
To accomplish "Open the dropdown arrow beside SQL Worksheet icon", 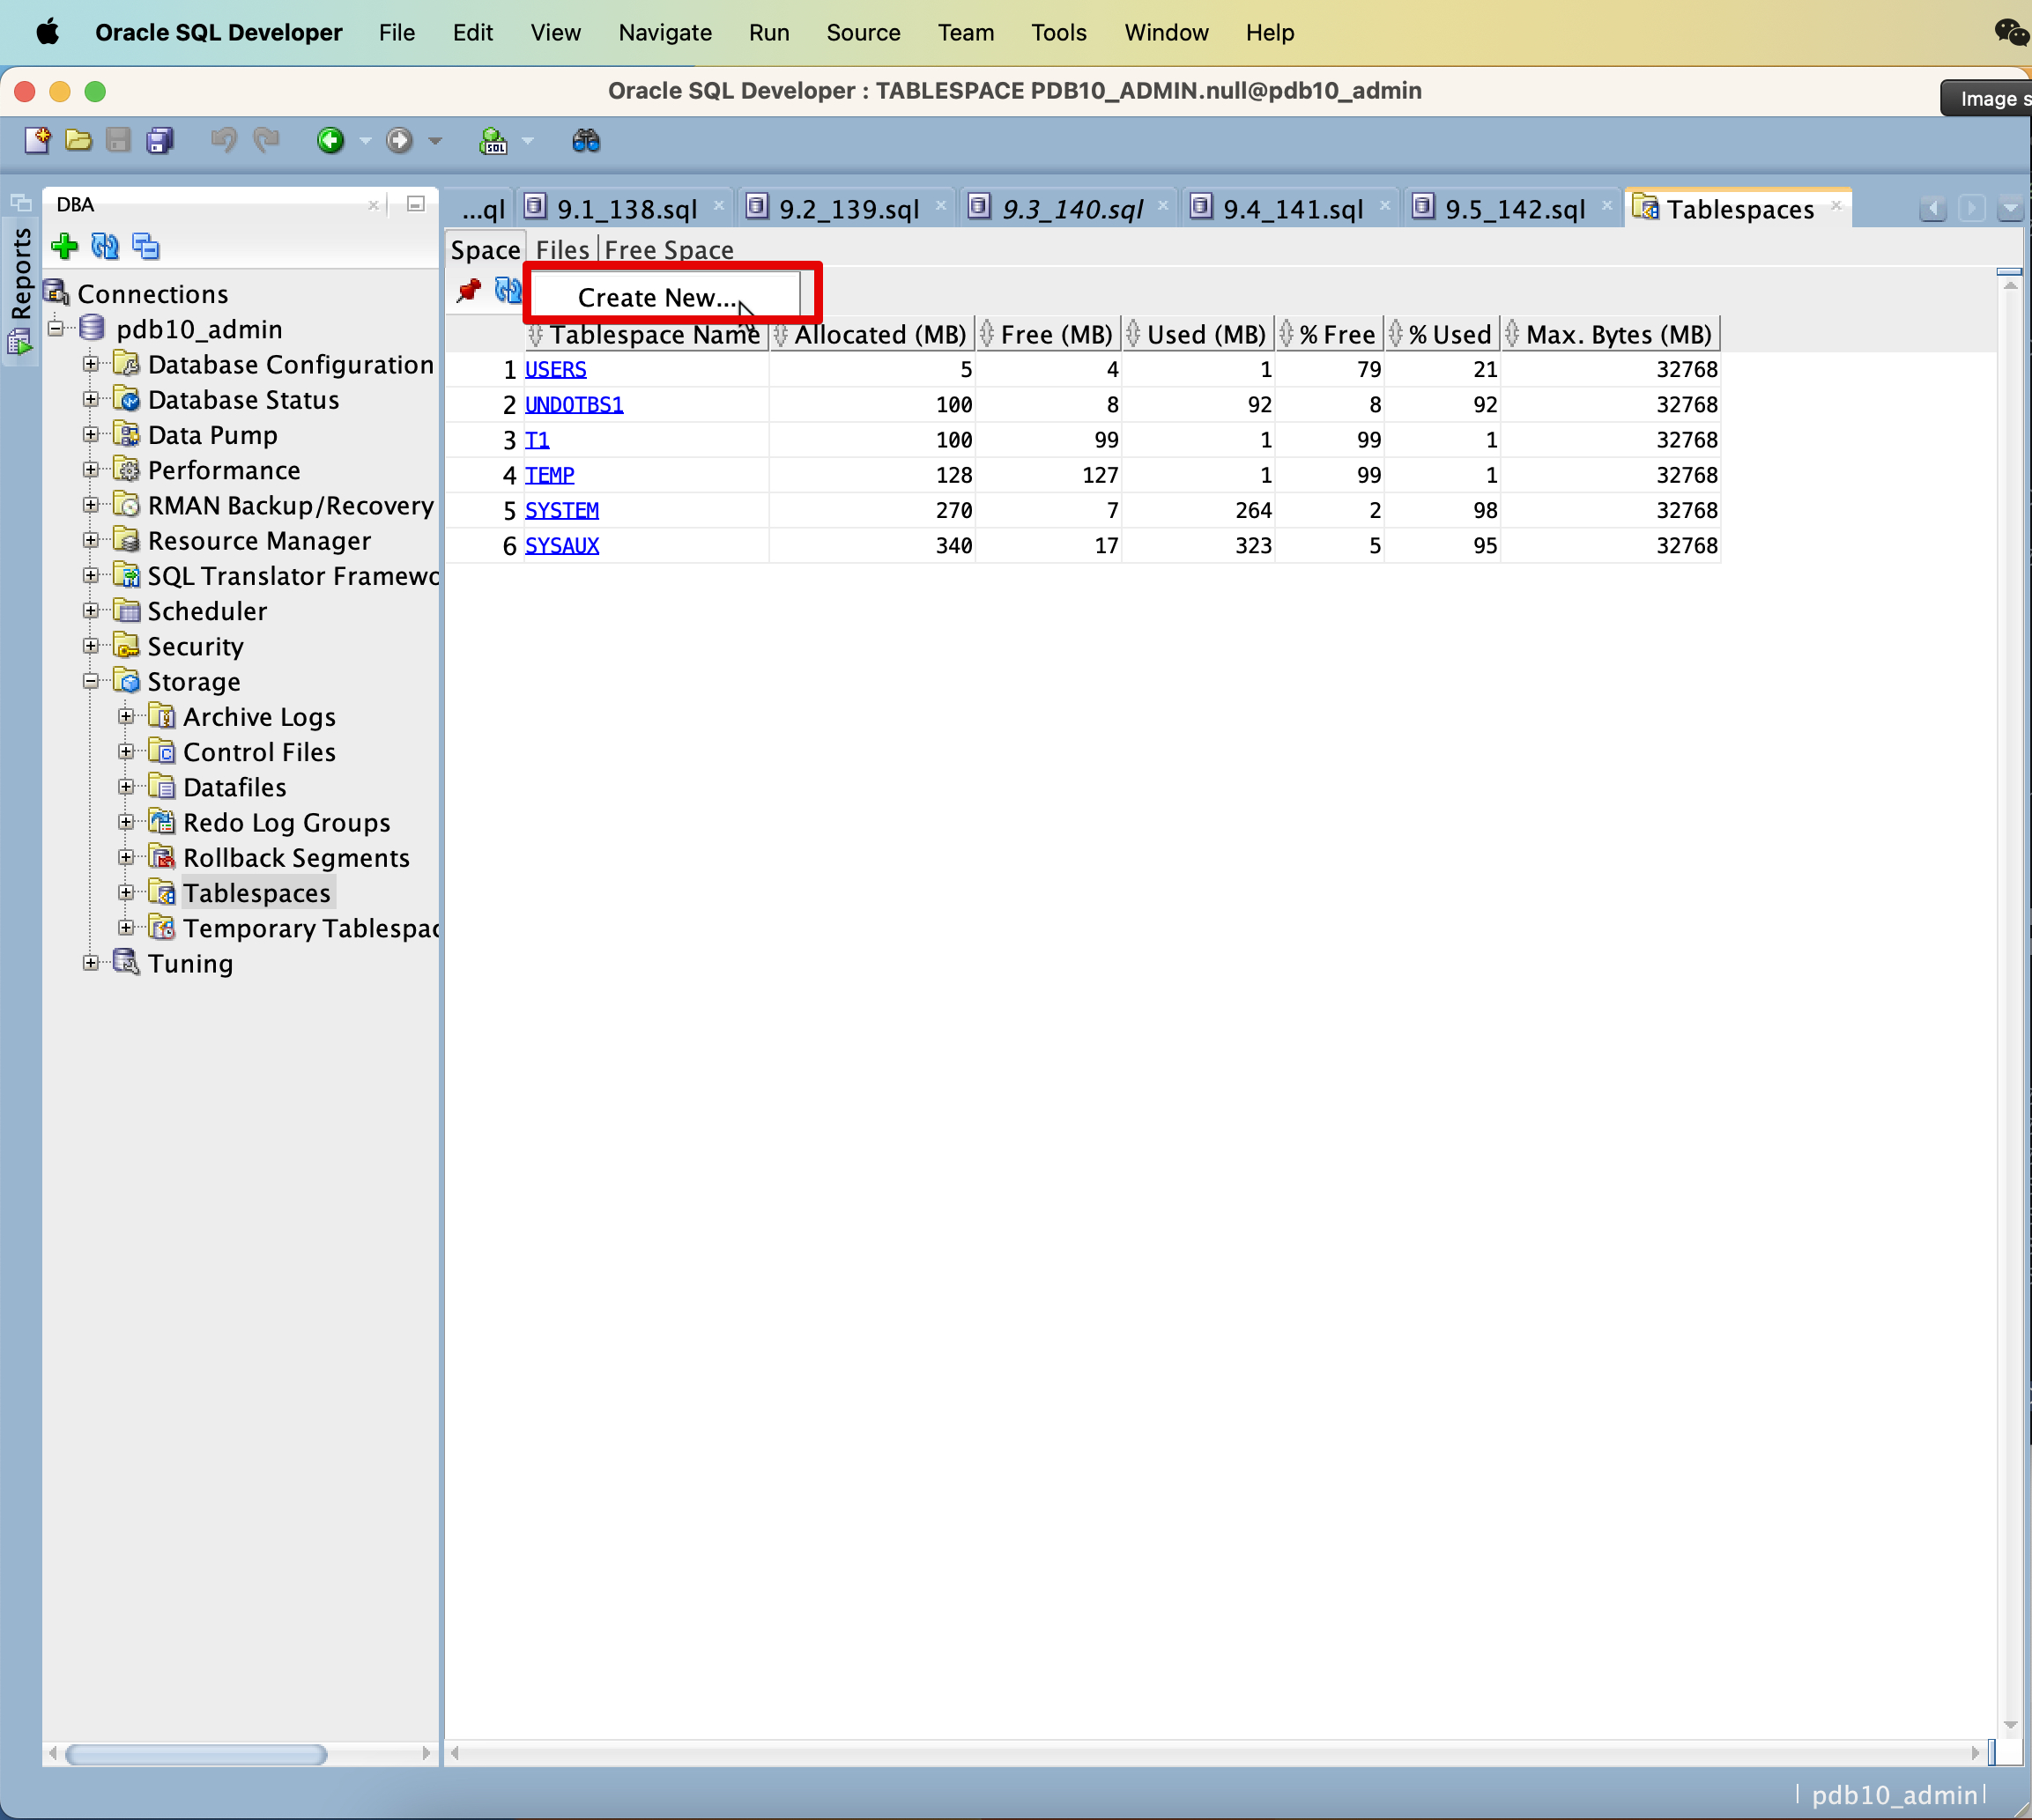I will (x=528, y=141).
